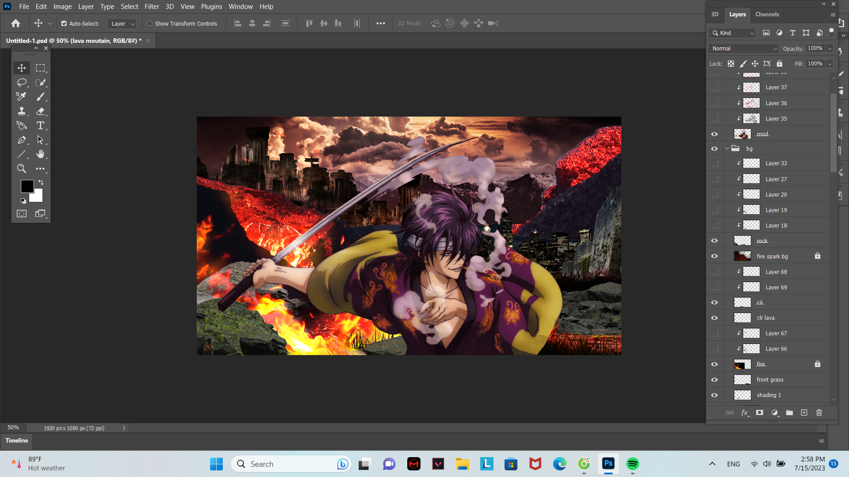Click the delete layer trash icon
Screen dimensions: 849x477
click(x=819, y=413)
